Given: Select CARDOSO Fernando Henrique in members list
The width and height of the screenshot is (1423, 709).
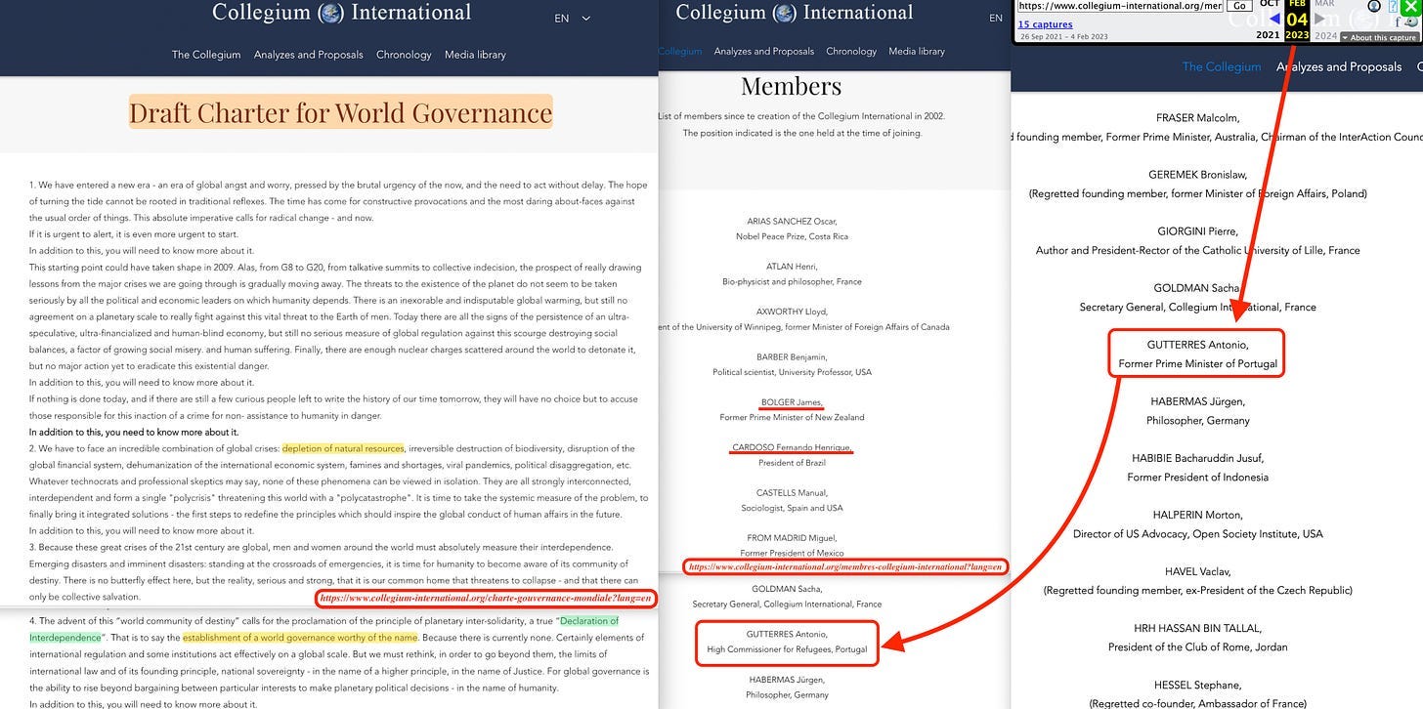Looking at the screenshot, I should coord(792,447).
